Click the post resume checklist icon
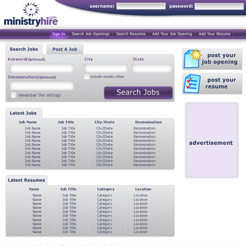The height and width of the screenshot is (246, 246). (192, 84)
